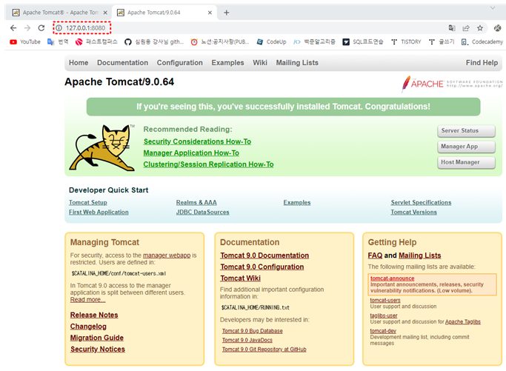Open the 백준알고리즘 bookmark

[314, 42]
